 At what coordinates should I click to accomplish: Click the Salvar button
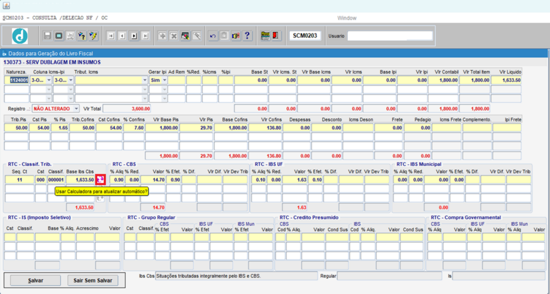click(x=35, y=280)
